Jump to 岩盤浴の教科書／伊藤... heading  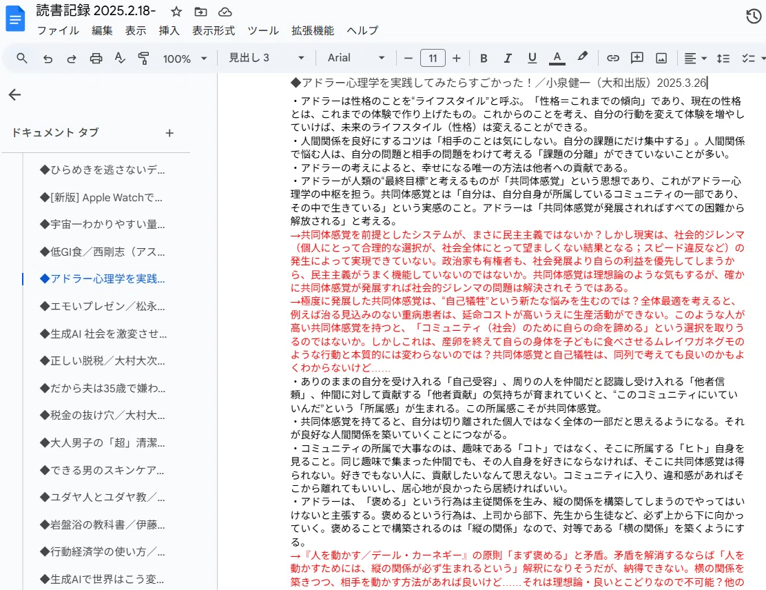click(x=103, y=525)
